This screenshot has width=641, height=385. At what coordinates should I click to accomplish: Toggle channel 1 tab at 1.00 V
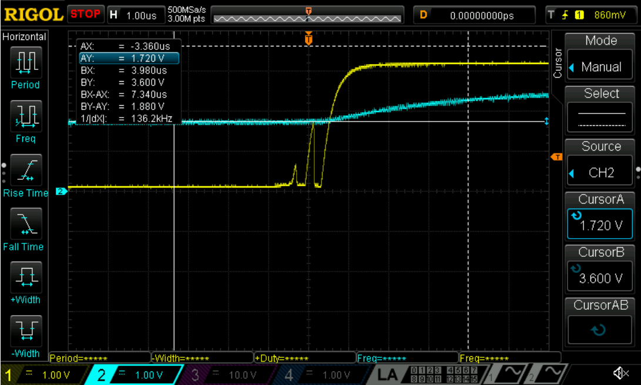44,375
